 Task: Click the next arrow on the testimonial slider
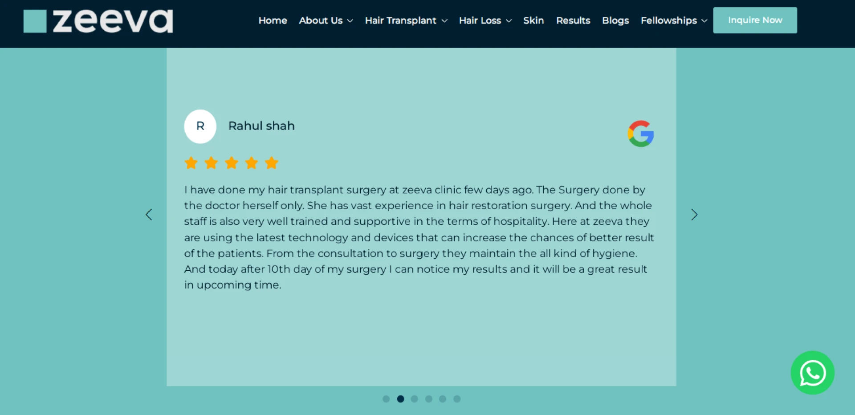tap(694, 215)
